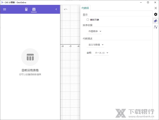Screen dimensions: 159x120
Task: Open algebra settings shapes icon
Action: click(156, 21)
